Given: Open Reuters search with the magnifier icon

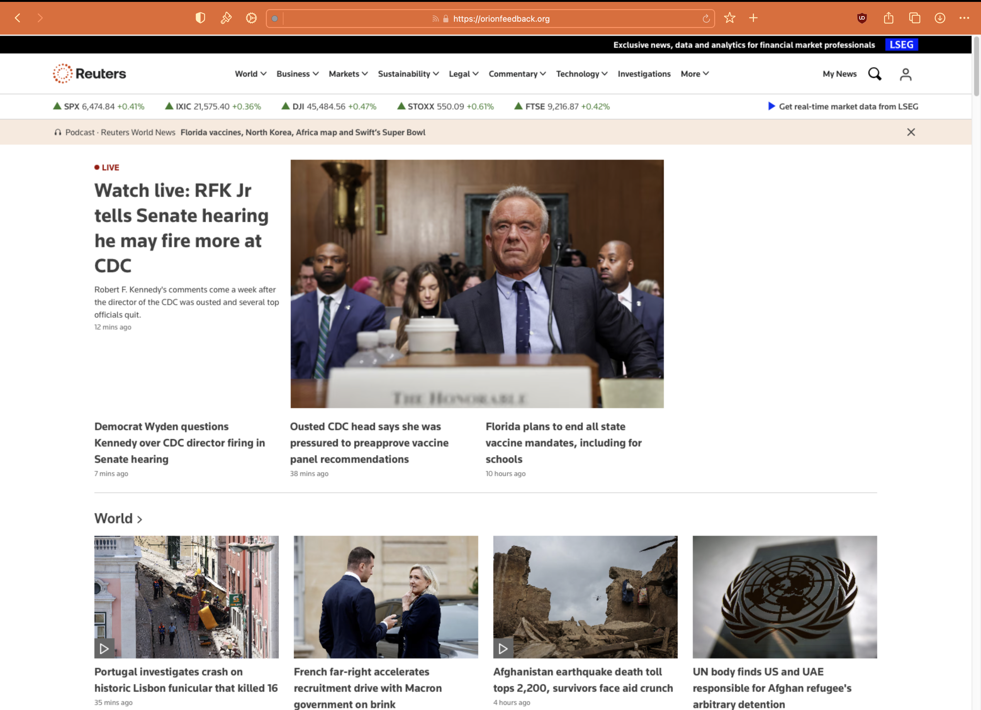Looking at the screenshot, I should tap(875, 74).
